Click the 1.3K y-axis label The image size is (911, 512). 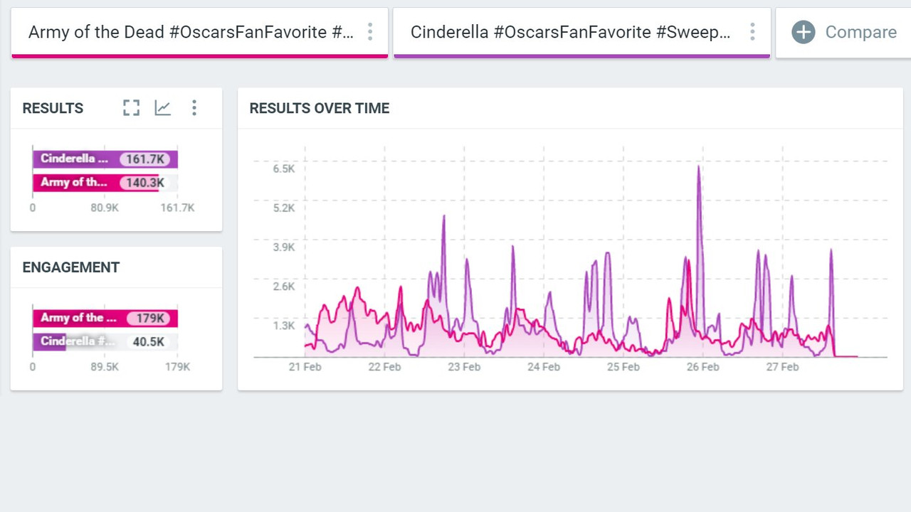[x=283, y=326]
